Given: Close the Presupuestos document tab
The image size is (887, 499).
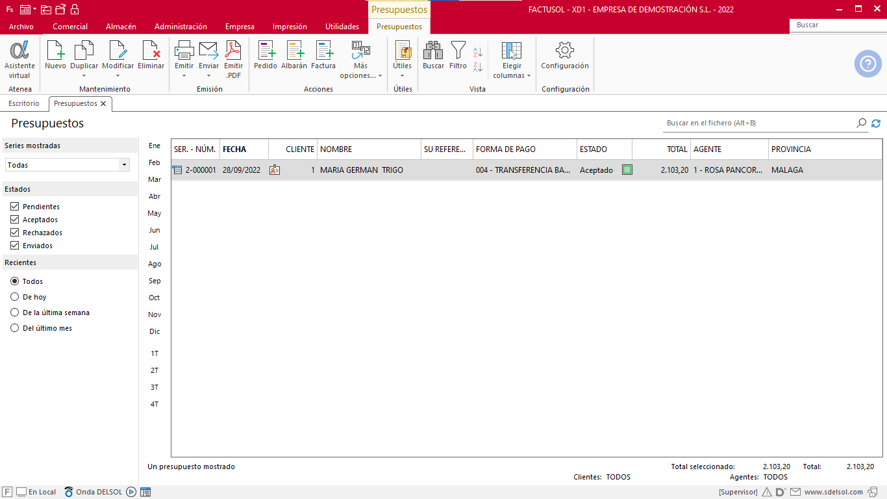Looking at the screenshot, I should coord(103,104).
